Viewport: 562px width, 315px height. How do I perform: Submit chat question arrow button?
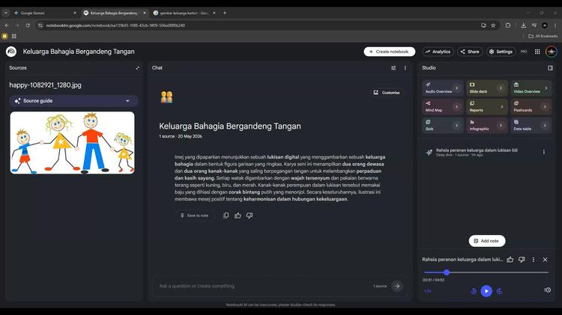pos(396,286)
